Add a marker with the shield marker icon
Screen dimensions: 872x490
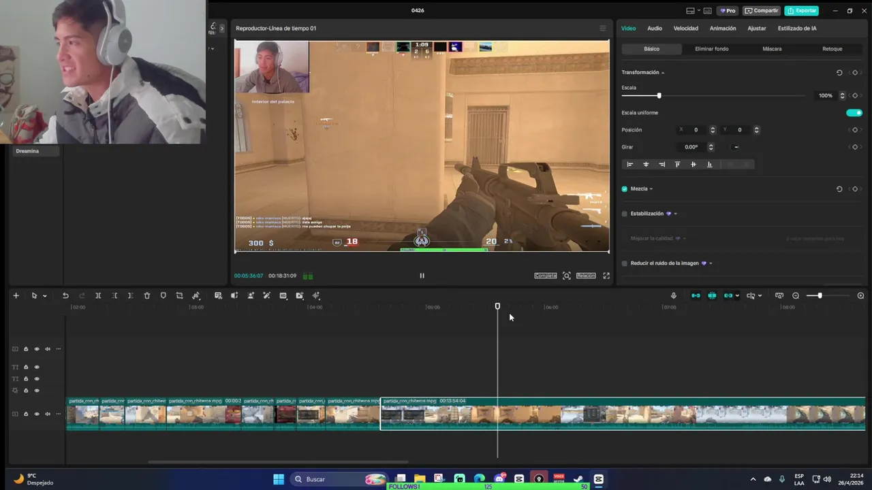(163, 295)
